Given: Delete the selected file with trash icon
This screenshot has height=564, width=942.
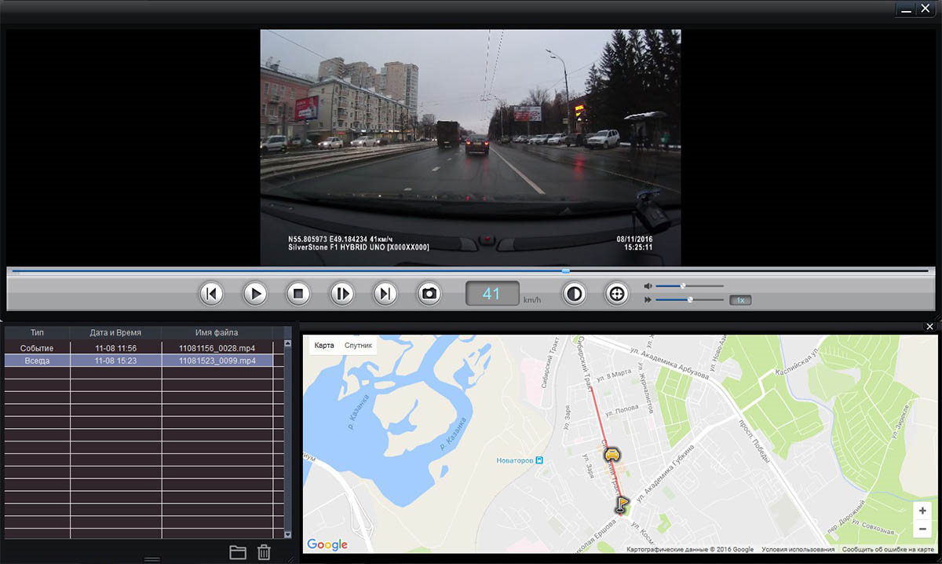Looking at the screenshot, I should coord(264,552).
